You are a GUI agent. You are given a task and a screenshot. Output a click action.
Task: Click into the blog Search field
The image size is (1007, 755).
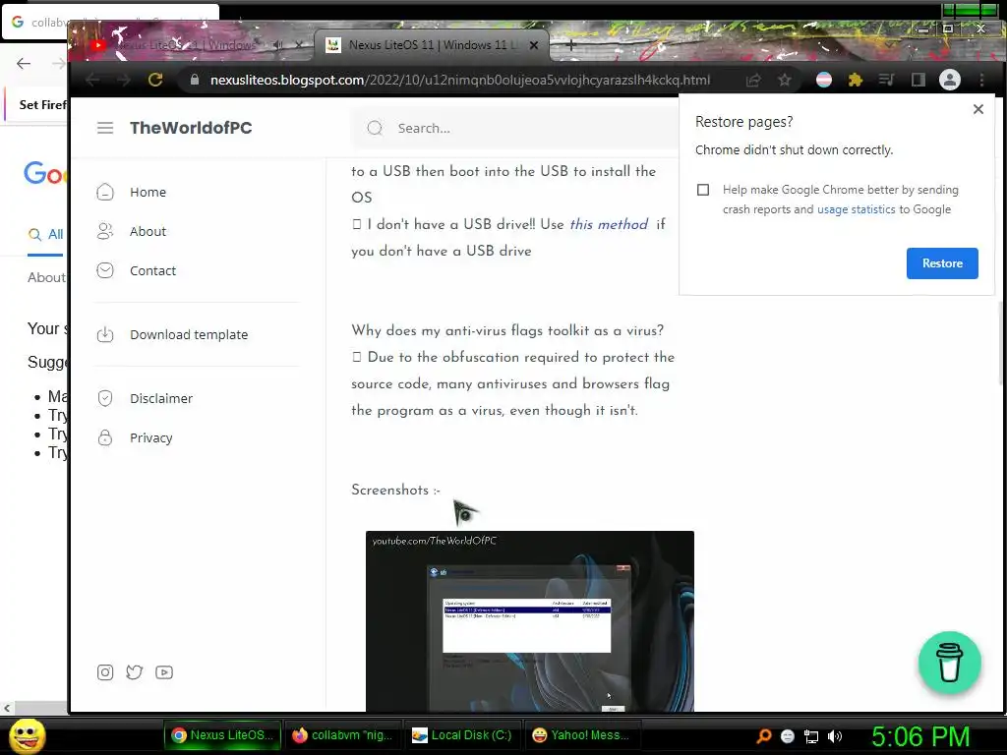tap(513, 128)
